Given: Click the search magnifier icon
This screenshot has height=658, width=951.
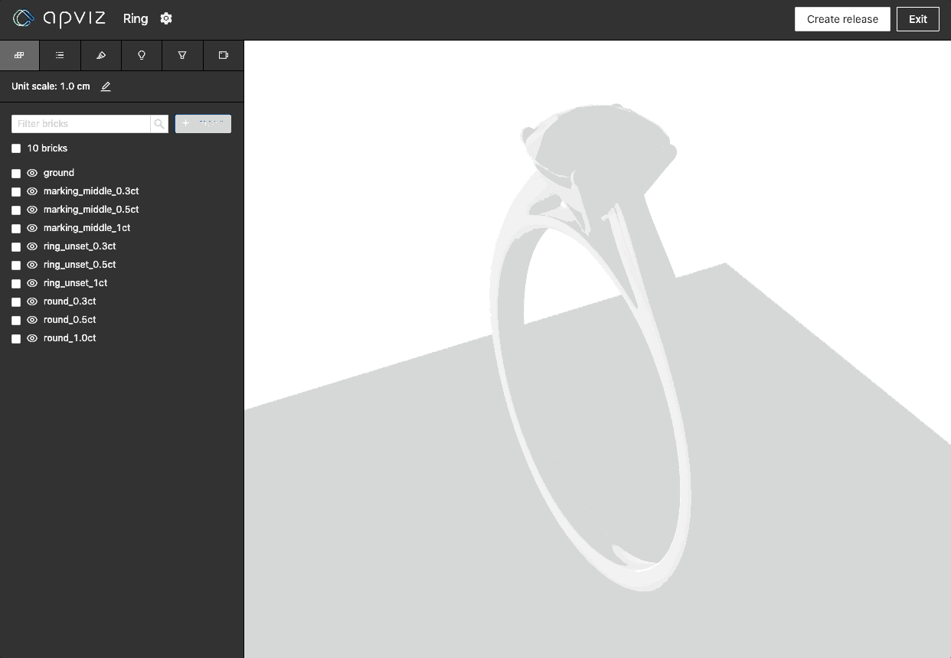Looking at the screenshot, I should [159, 124].
